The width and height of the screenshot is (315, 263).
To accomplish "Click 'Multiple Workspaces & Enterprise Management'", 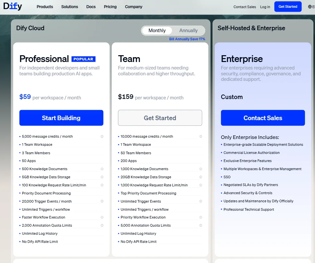I will 262,169.
